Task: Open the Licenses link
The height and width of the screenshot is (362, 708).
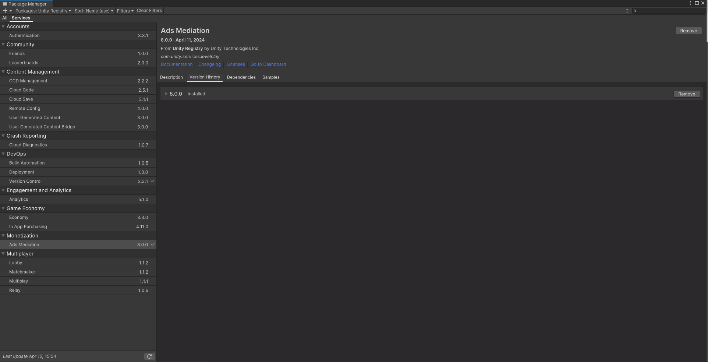Action: pyautogui.click(x=236, y=64)
